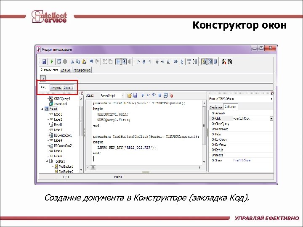Collapse the ToolBar1 tree node
The image size is (303, 227).
pos(47,161)
